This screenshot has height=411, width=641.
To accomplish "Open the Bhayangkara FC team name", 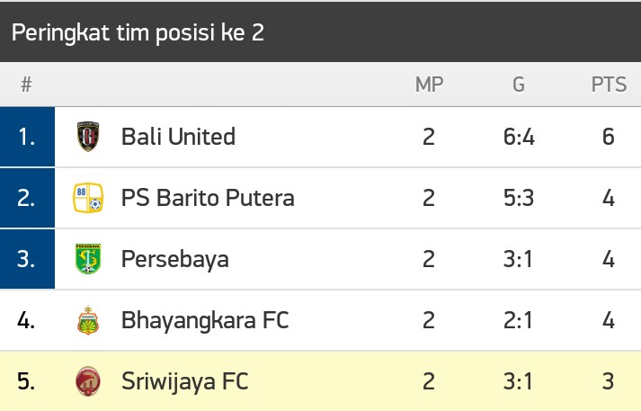I will coord(205,320).
